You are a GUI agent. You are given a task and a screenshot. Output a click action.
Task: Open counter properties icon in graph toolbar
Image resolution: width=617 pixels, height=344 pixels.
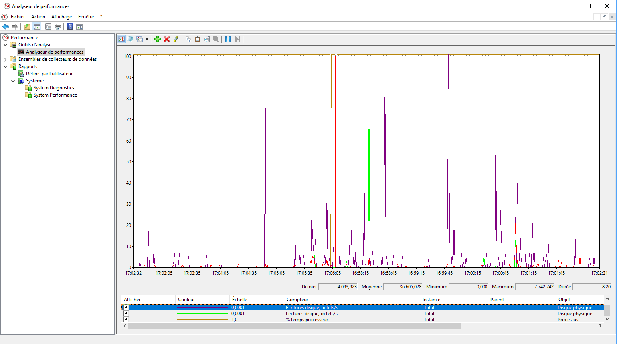click(206, 39)
